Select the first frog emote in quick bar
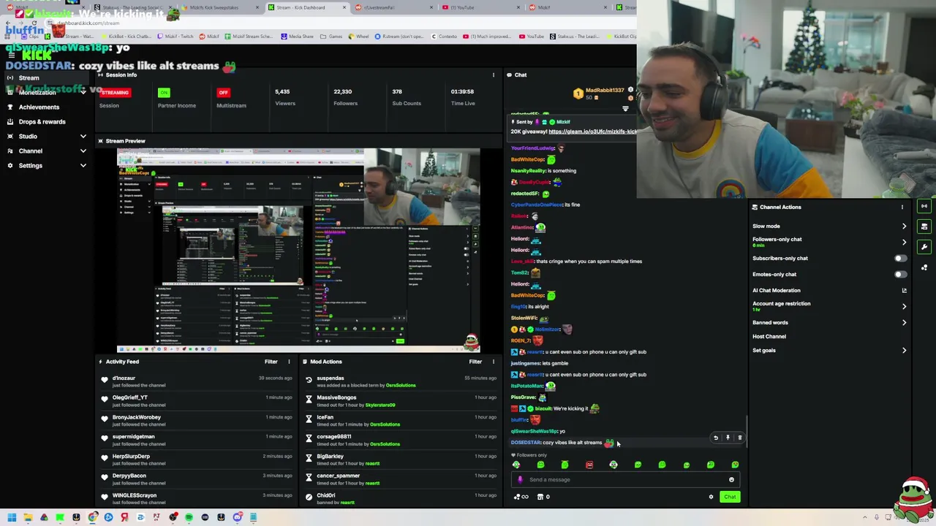936x526 pixels. [x=516, y=465]
